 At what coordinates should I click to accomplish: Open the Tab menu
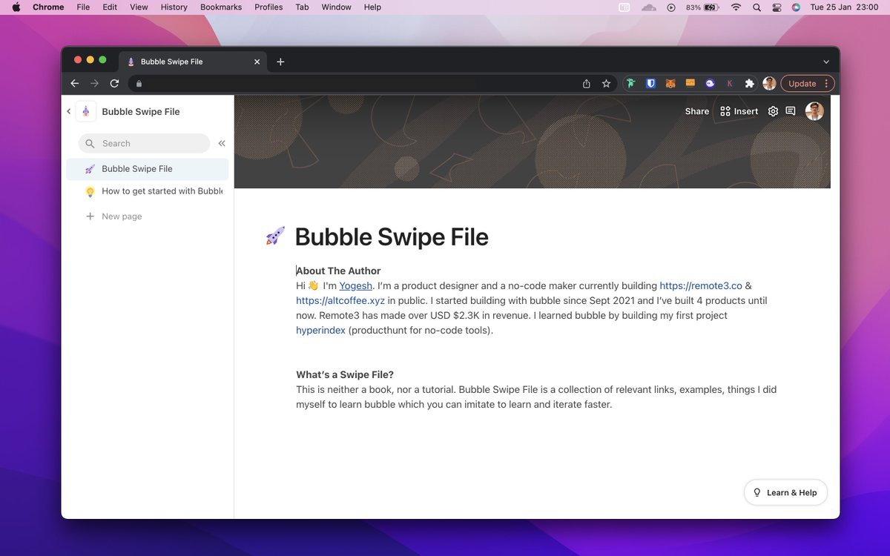click(302, 7)
